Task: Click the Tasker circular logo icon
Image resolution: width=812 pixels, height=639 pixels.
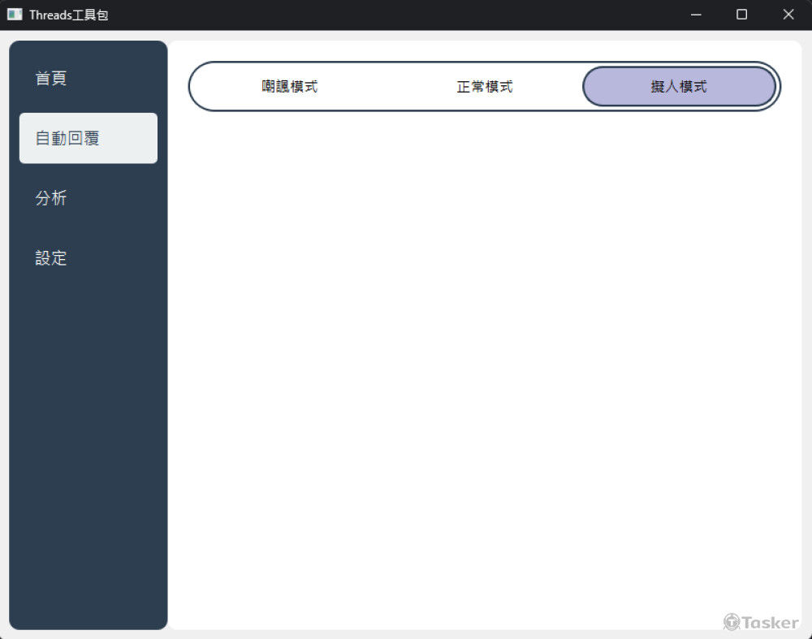Action: point(732,622)
